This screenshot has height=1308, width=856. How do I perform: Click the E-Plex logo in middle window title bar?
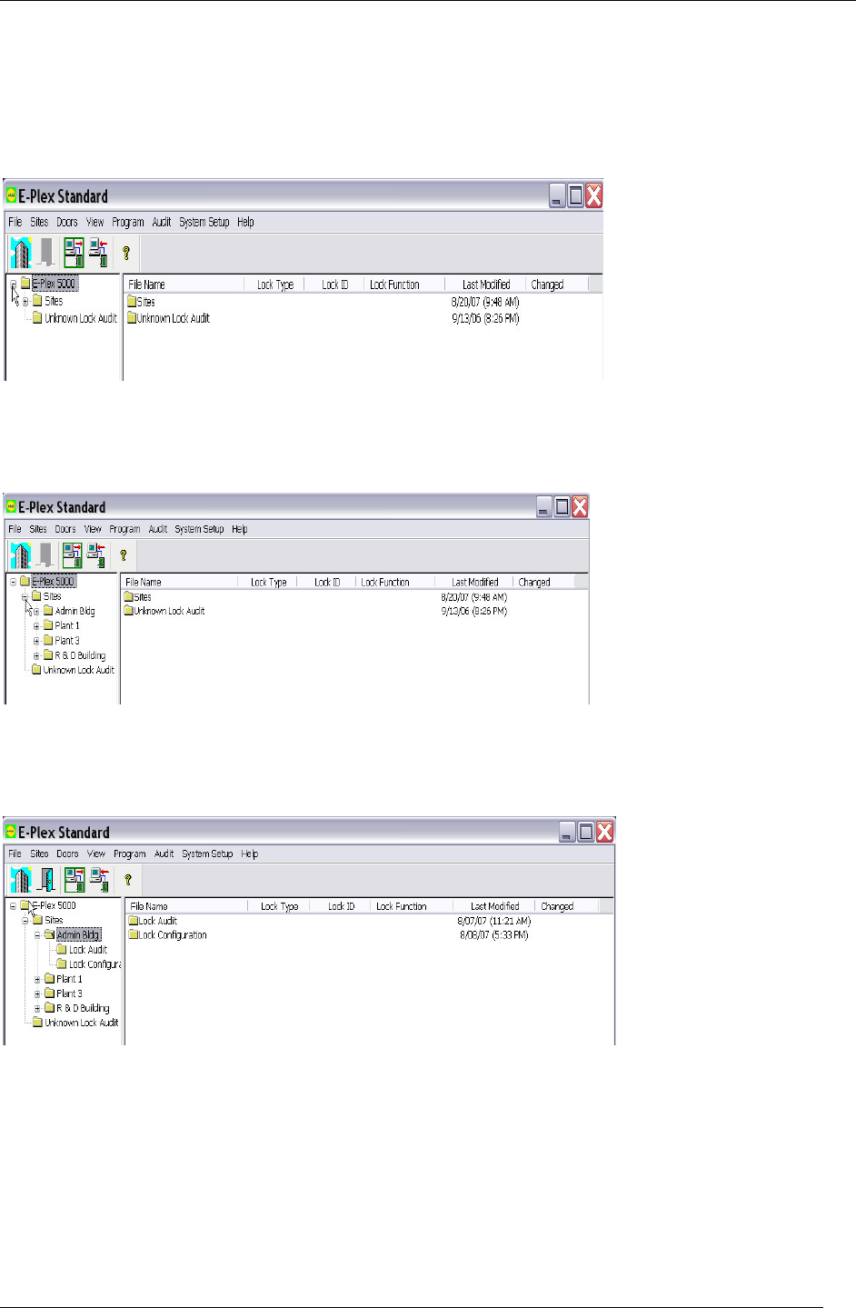(x=11, y=507)
